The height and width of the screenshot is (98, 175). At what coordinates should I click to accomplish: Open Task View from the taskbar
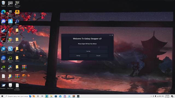click(x=42, y=96)
